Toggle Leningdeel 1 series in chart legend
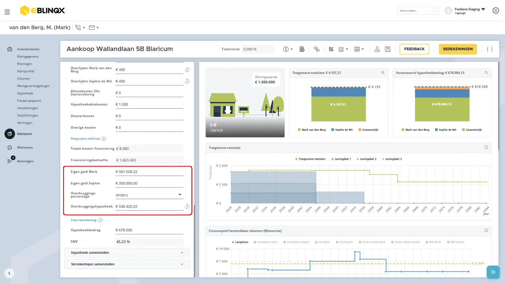The height and width of the screenshot is (284, 505). 341,159
